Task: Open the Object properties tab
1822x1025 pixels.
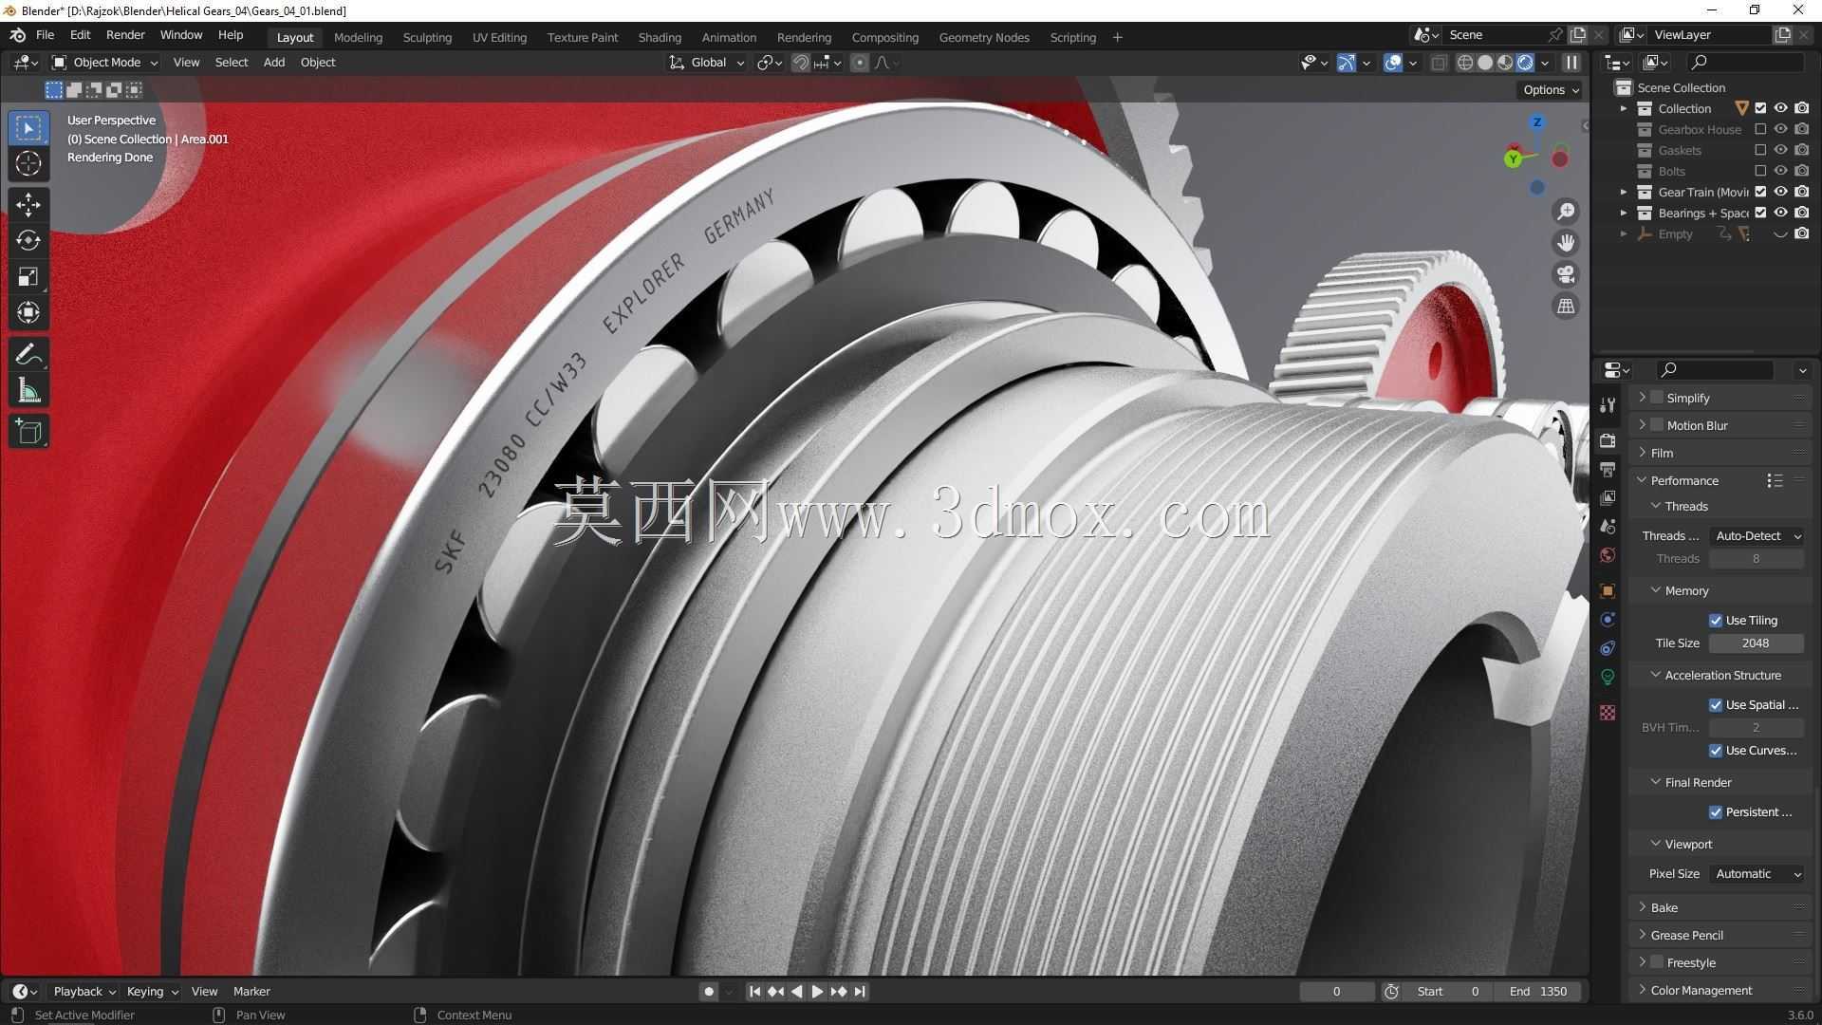Action: [x=1608, y=591]
